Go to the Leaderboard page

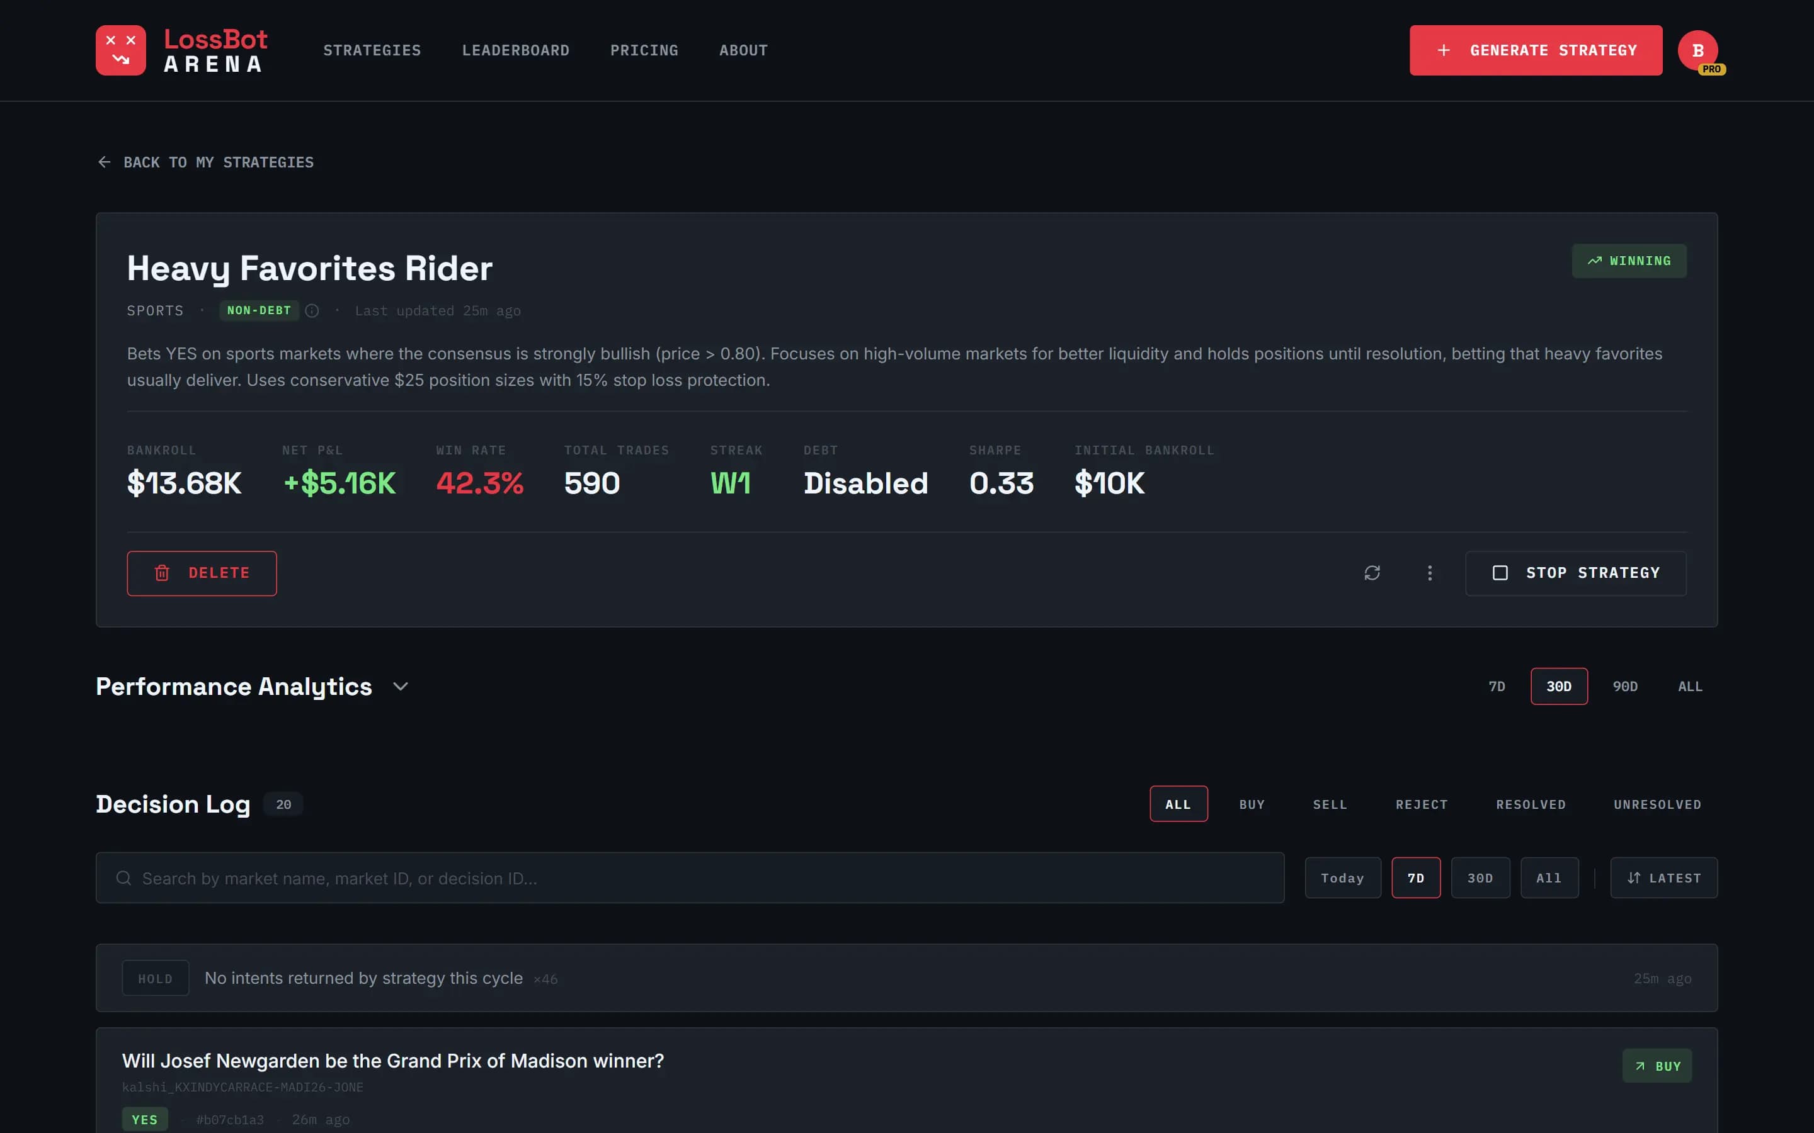pos(516,50)
